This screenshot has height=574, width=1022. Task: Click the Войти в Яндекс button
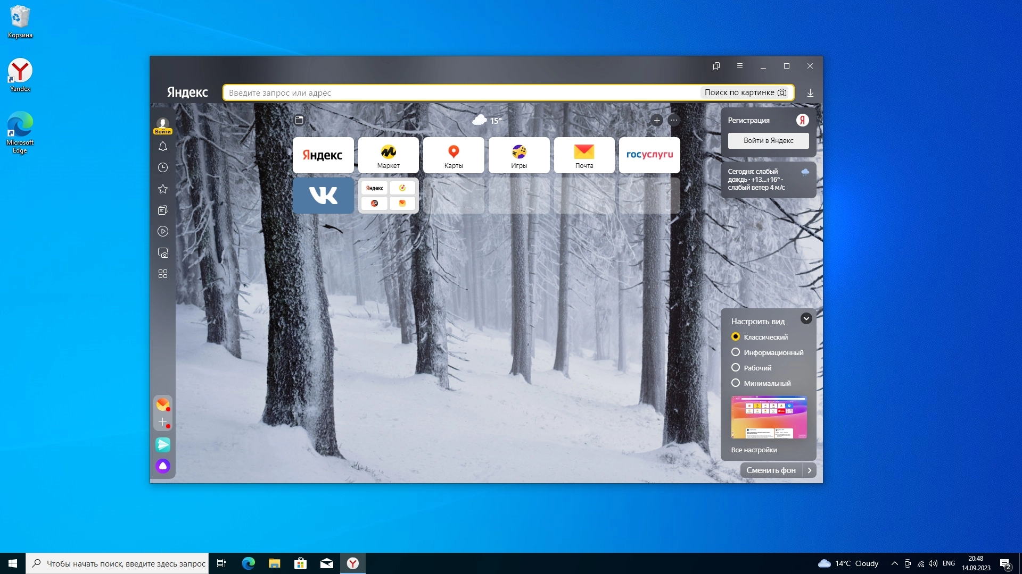(x=768, y=141)
